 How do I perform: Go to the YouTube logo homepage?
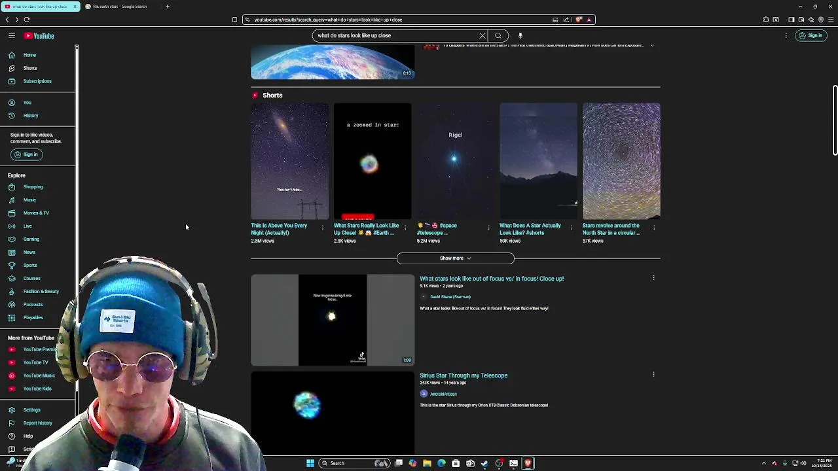[39, 36]
